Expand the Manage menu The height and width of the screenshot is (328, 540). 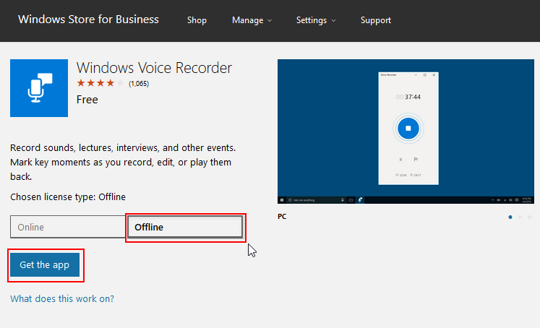(x=252, y=20)
